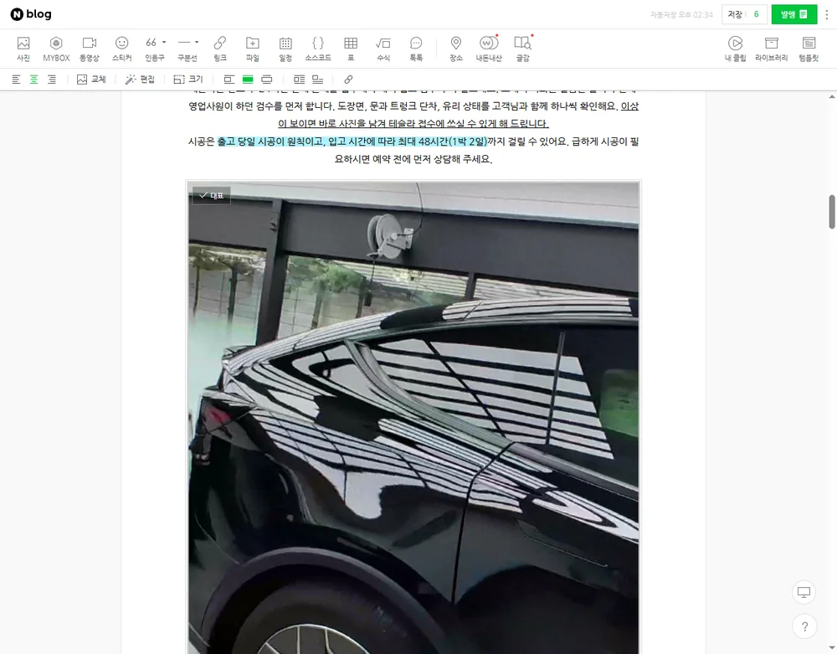The width and height of the screenshot is (837, 654).
Task: Open MYBOX cloud storage
Action: point(56,49)
